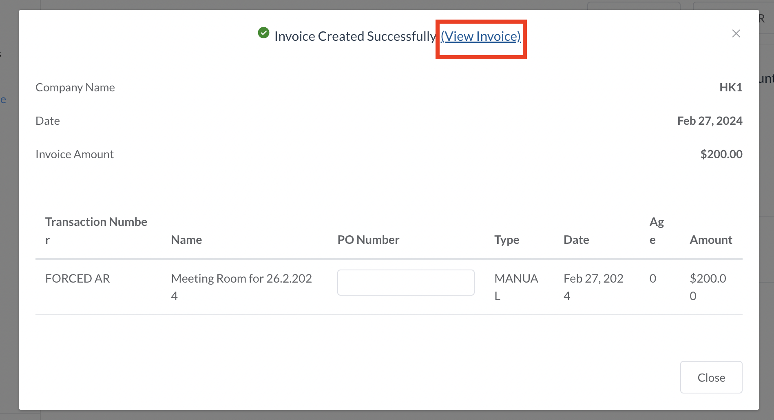
Task: Click the Invoice Amount label
Action: click(x=75, y=155)
